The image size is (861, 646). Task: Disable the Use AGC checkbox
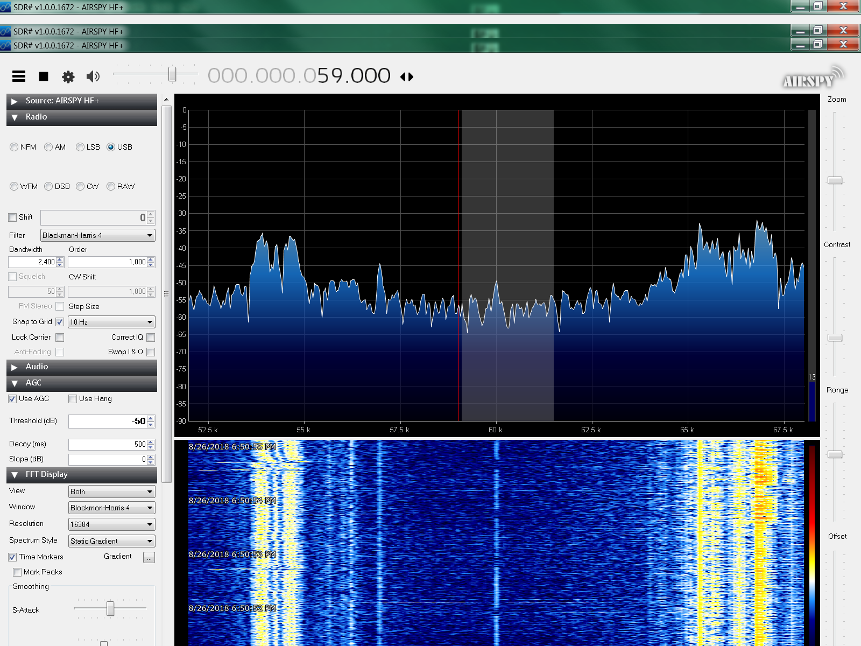click(x=12, y=399)
